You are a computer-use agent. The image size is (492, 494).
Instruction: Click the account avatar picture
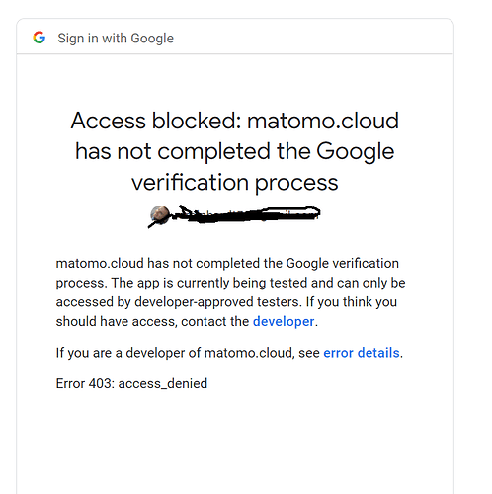click(x=160, y=214)
